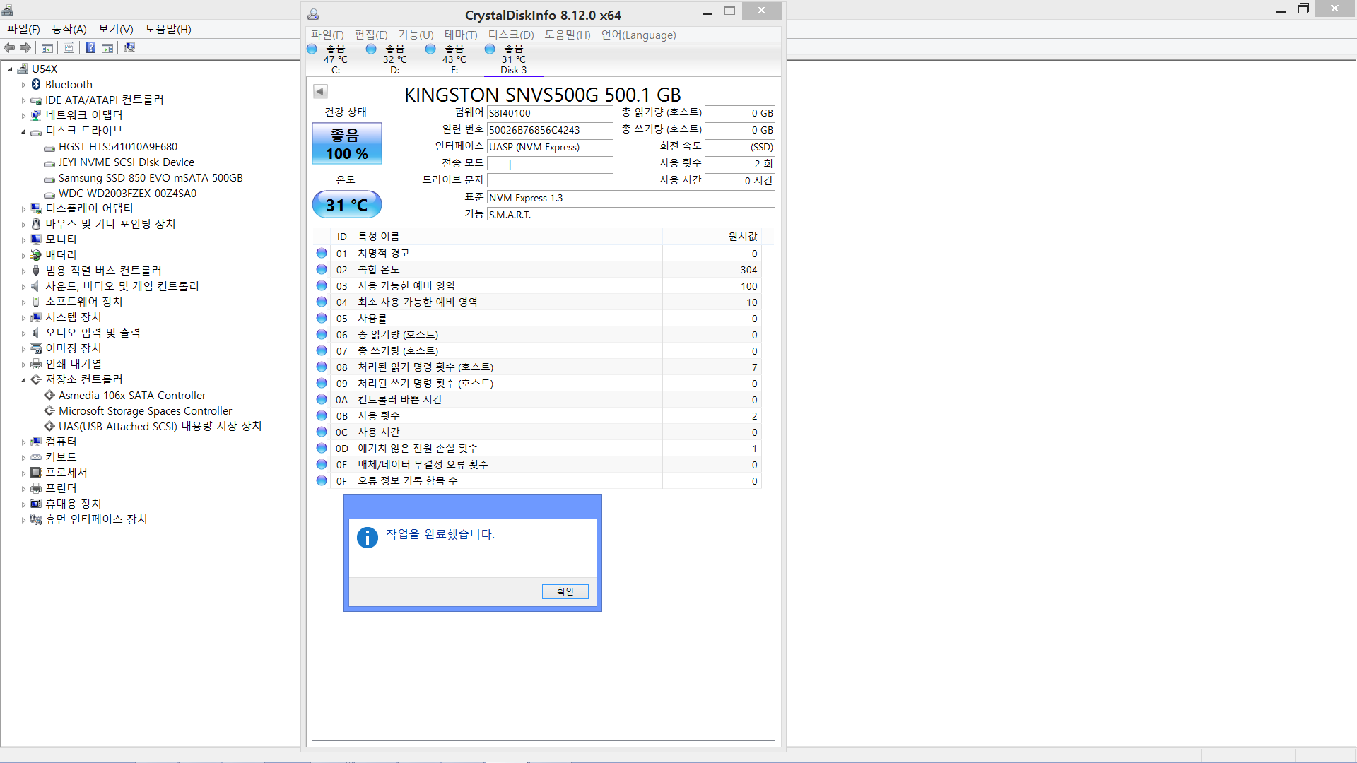The image size is (1357, 763).
Task: Select the 사용 가능한 예비 영역 attribute row
Action: click(537, 286)
